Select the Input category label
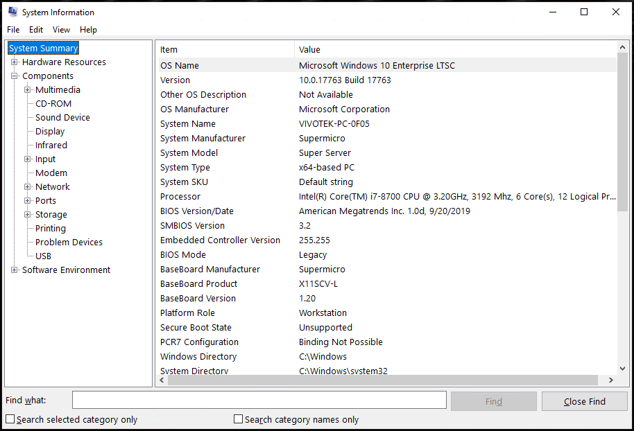 (x=45, y=159)
